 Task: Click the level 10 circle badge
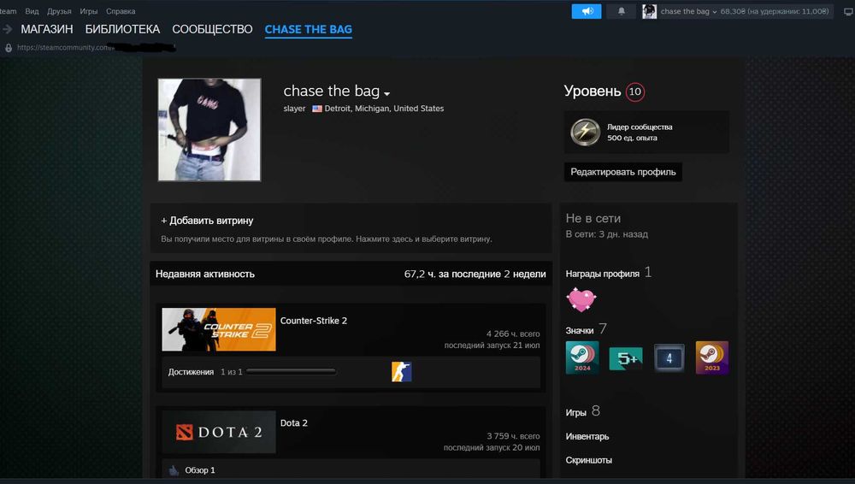click(x=634, y=91)
